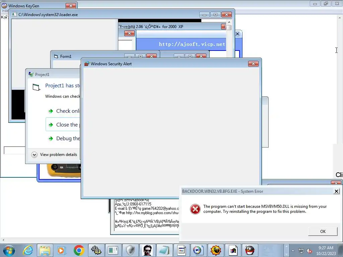Launch Internet Explorer from the taskbar
Screen dimensions: 343x257
pyautogui.click(x=28, y=250)
